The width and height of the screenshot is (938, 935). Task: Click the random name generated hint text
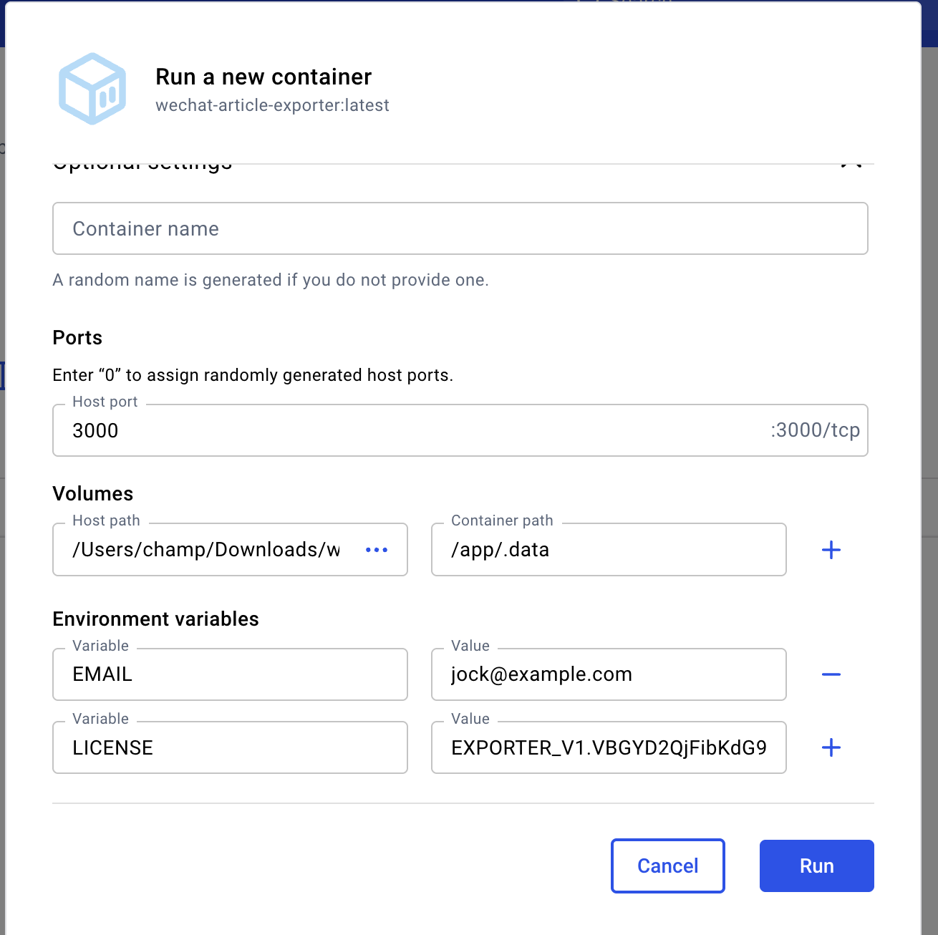pos(271,280)
